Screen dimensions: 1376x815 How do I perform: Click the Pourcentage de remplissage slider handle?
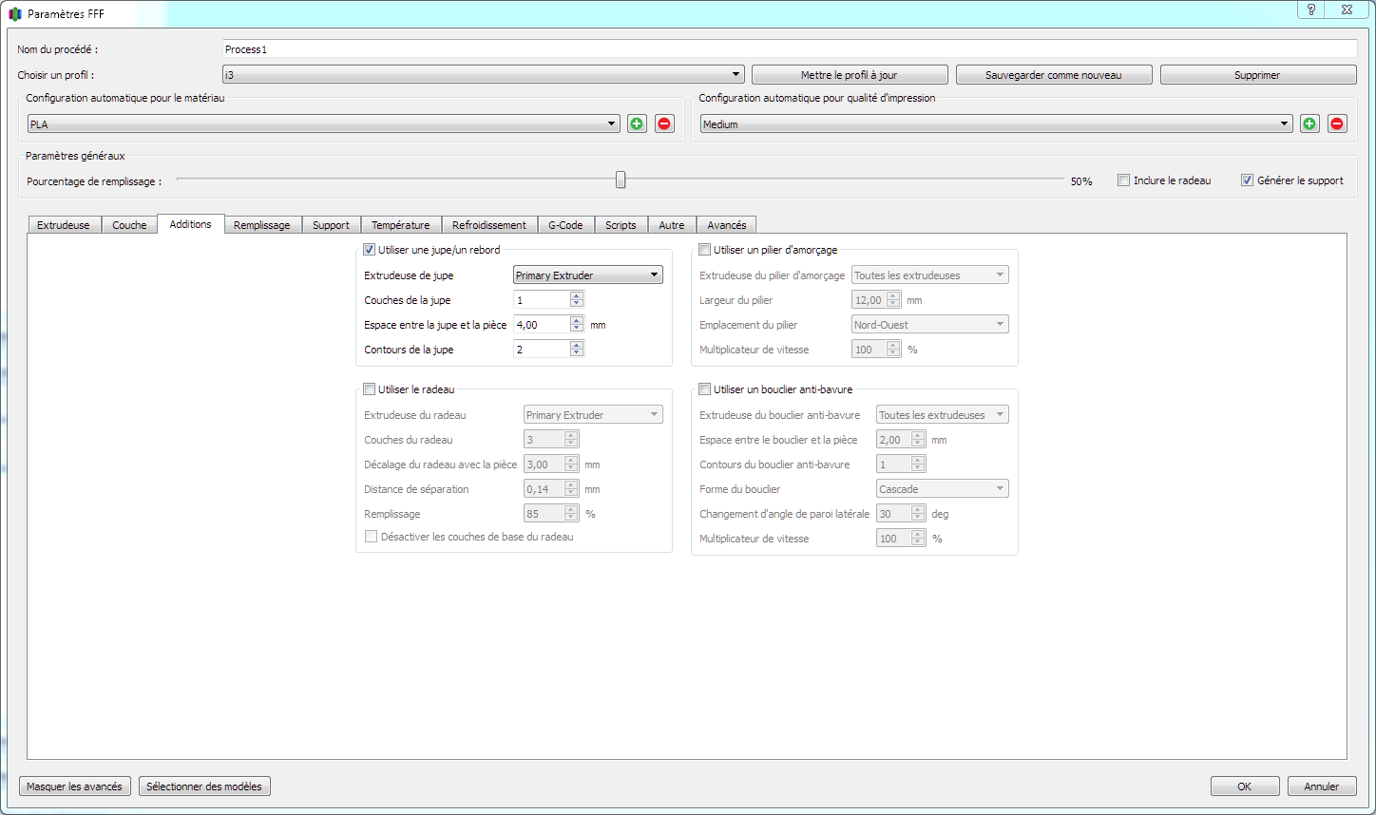(x=621, y=180)
